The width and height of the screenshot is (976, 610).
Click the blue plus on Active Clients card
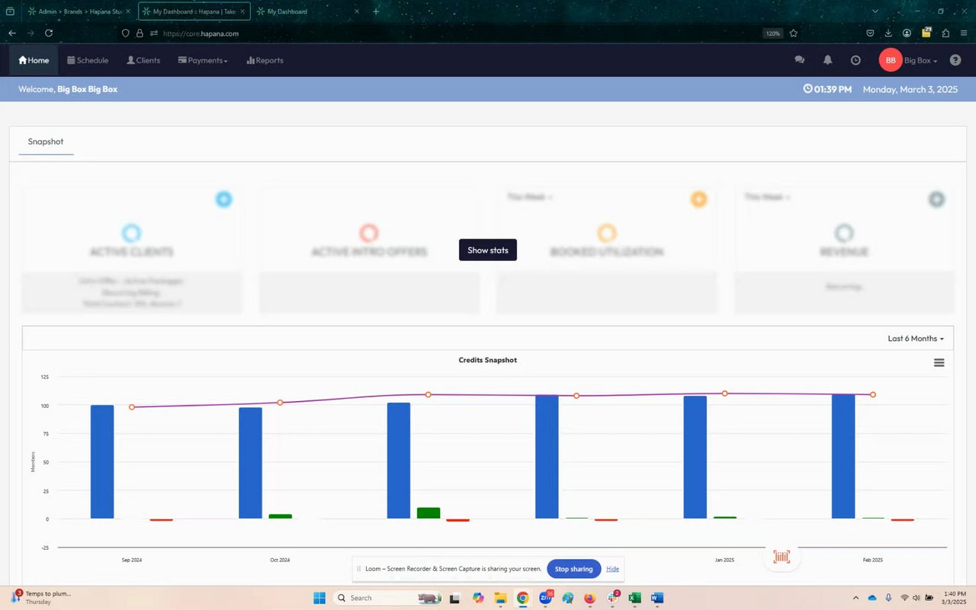click(x=223, y=199)
